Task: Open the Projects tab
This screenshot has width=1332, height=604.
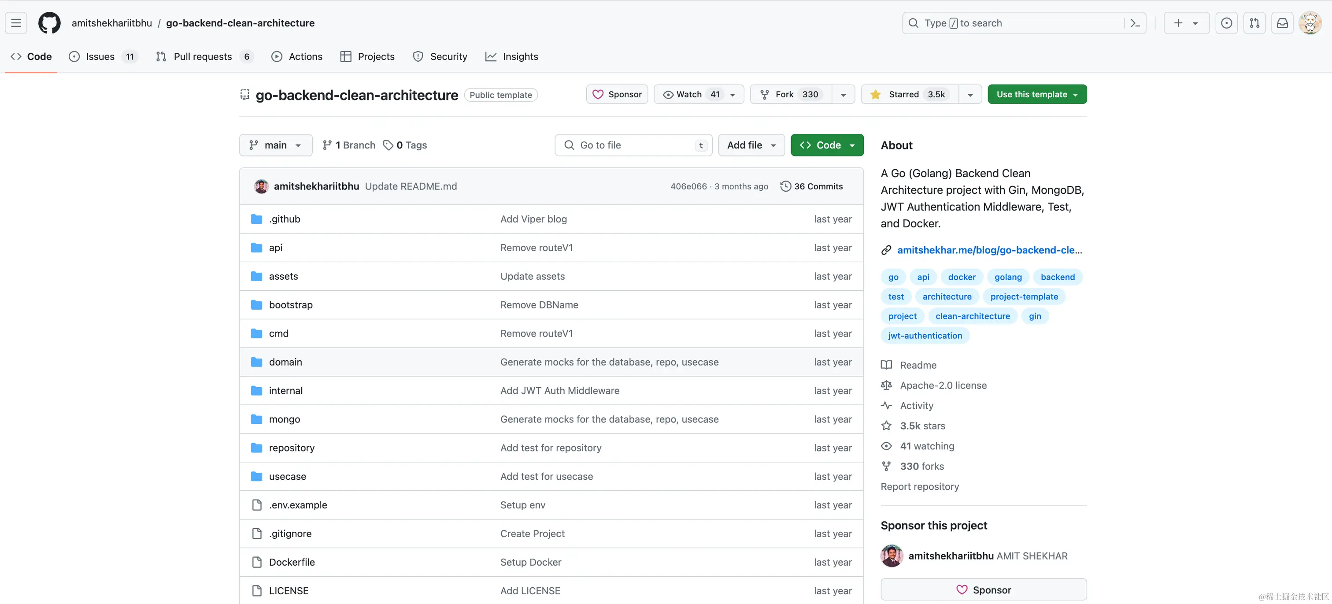Action: 367,56
